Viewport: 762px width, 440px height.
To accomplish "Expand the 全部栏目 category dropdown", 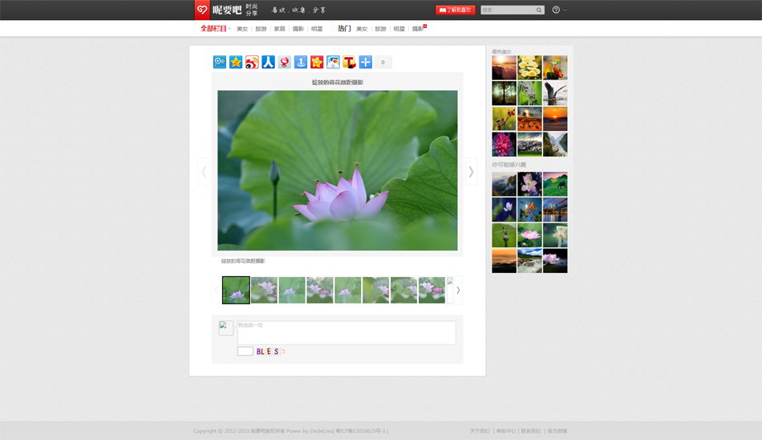I will tap(215, 29).
